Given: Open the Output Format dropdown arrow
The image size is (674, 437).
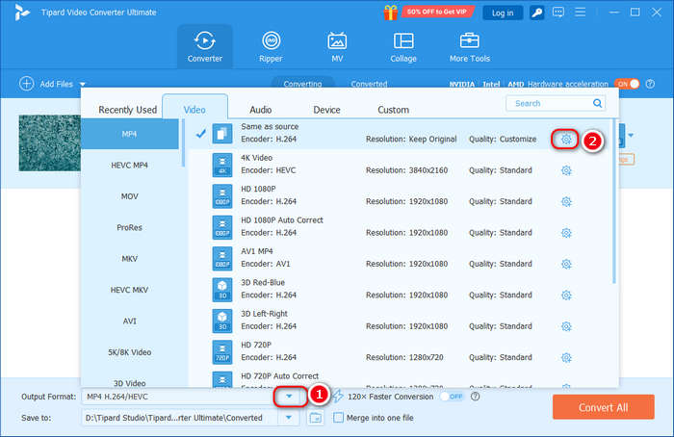Looking at the screenshot, I should [289, 397].
